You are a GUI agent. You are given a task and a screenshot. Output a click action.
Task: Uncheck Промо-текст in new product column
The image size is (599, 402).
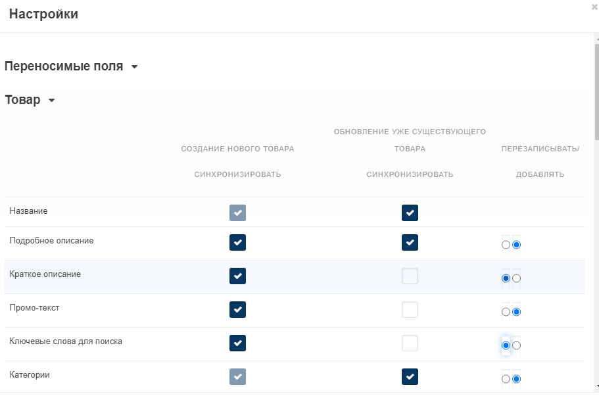click(237, 309)
